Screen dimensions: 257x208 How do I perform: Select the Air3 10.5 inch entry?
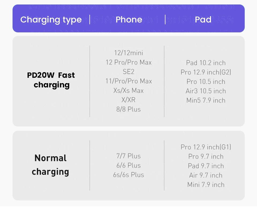click(206, 91)
